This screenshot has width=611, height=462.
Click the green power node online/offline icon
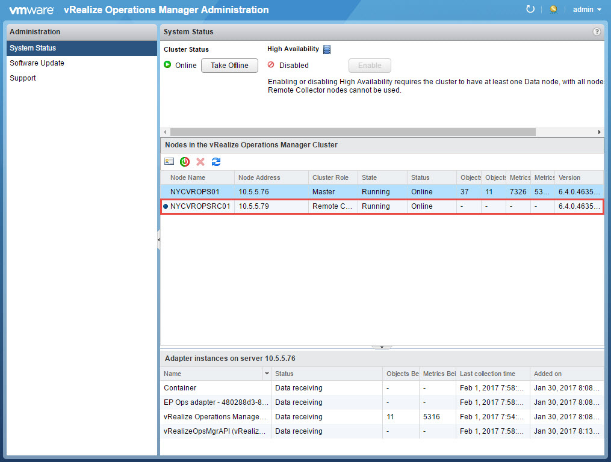click(185, 162)
